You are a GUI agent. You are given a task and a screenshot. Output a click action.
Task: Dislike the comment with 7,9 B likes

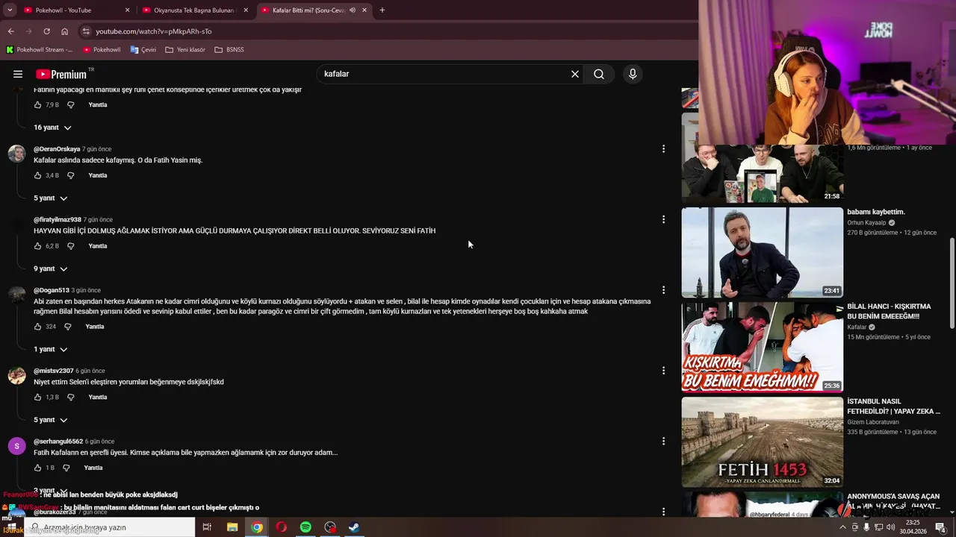click(x=71, y=104)
